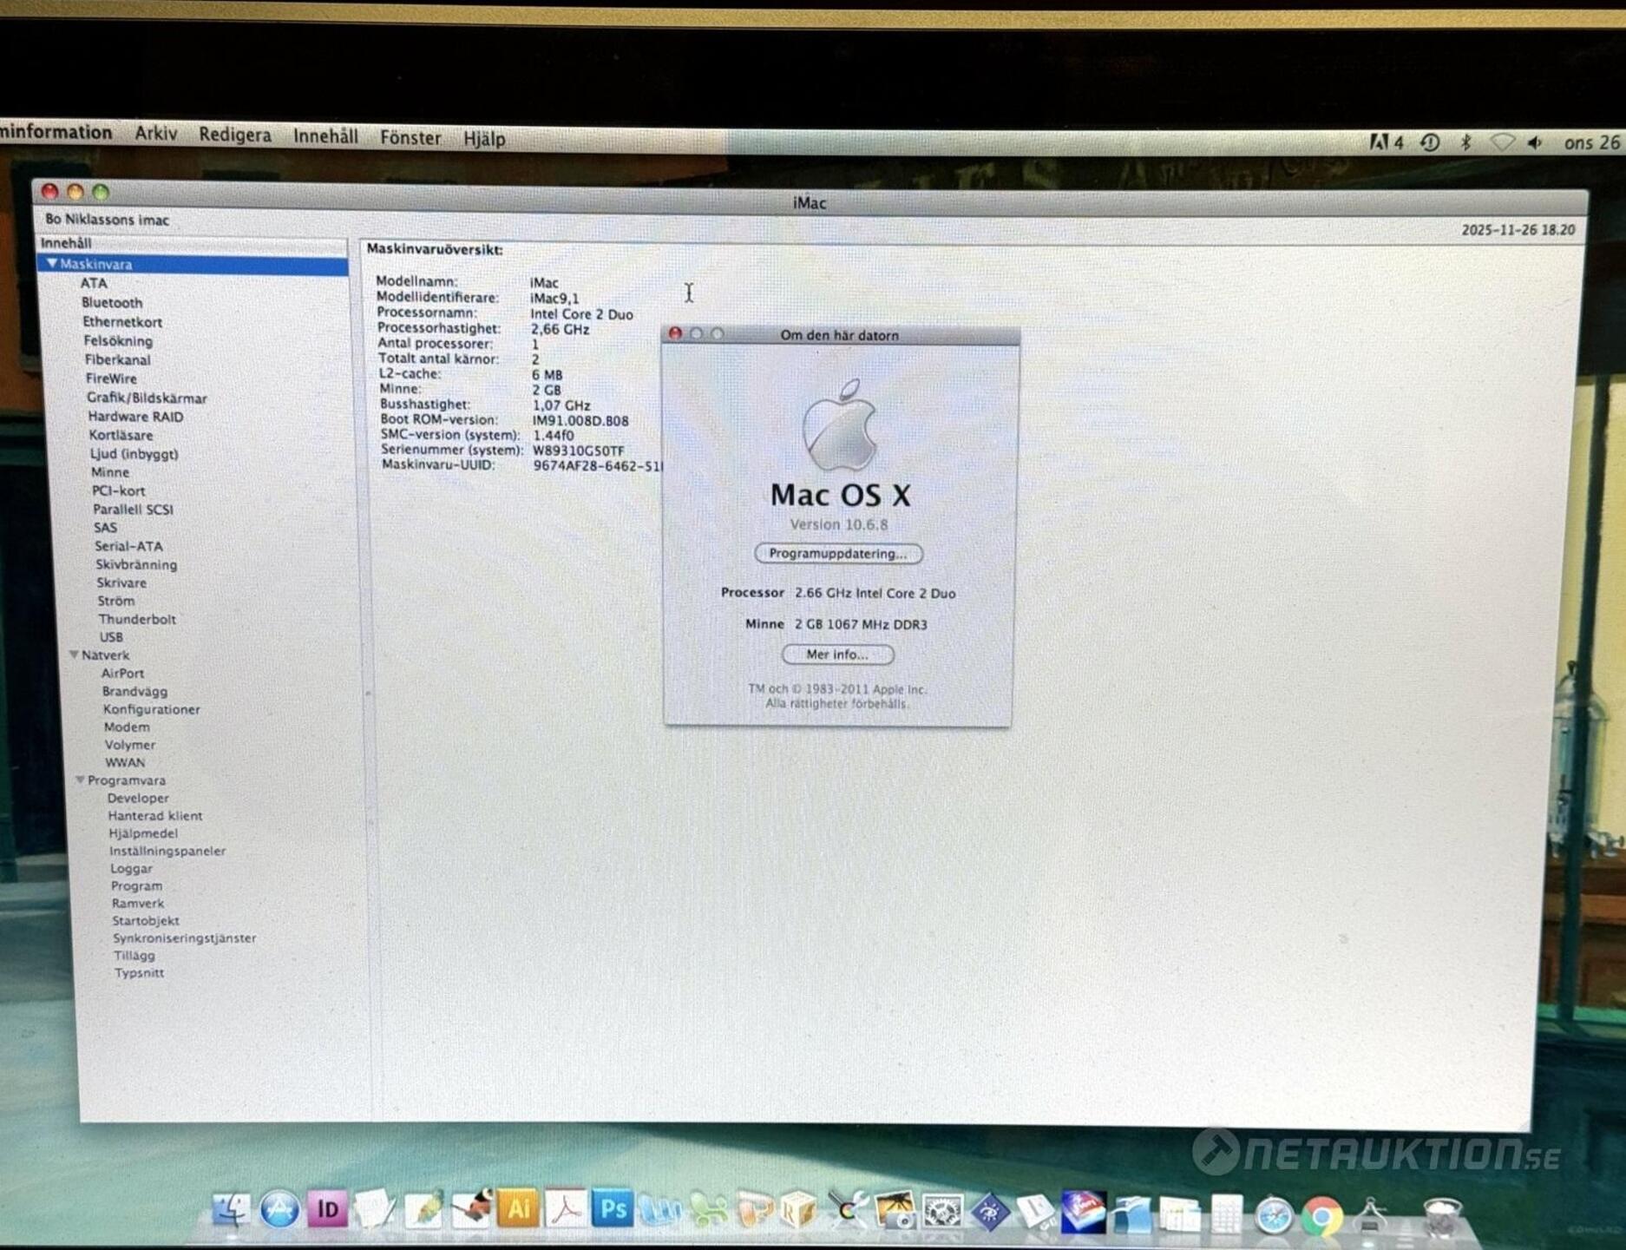Collapse the Nätverk disclosure triangle
Screen dimensions: 1626x1250
point(74,655)
